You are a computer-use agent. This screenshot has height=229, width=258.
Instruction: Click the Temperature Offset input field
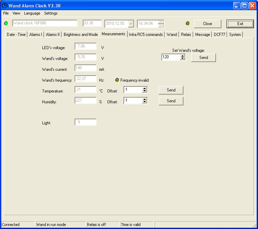pos(133,89)
